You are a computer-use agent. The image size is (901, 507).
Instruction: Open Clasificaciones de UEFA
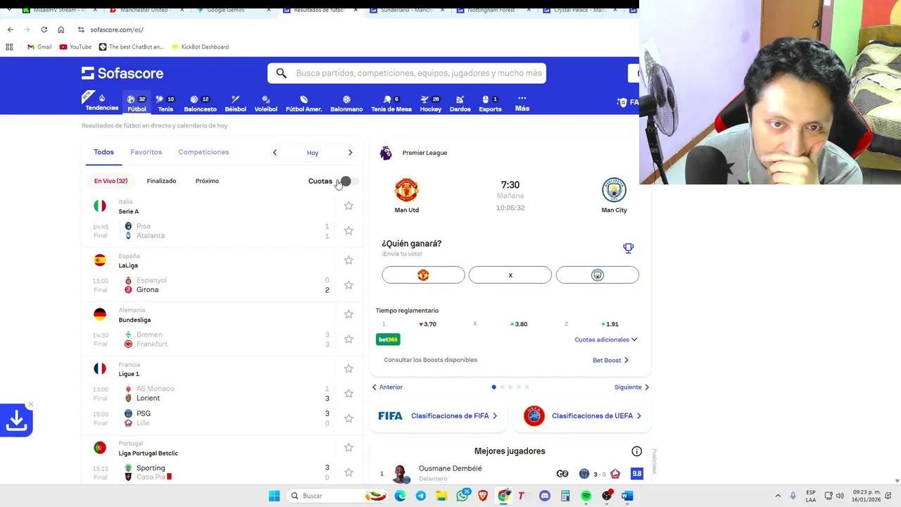(582, 416)
